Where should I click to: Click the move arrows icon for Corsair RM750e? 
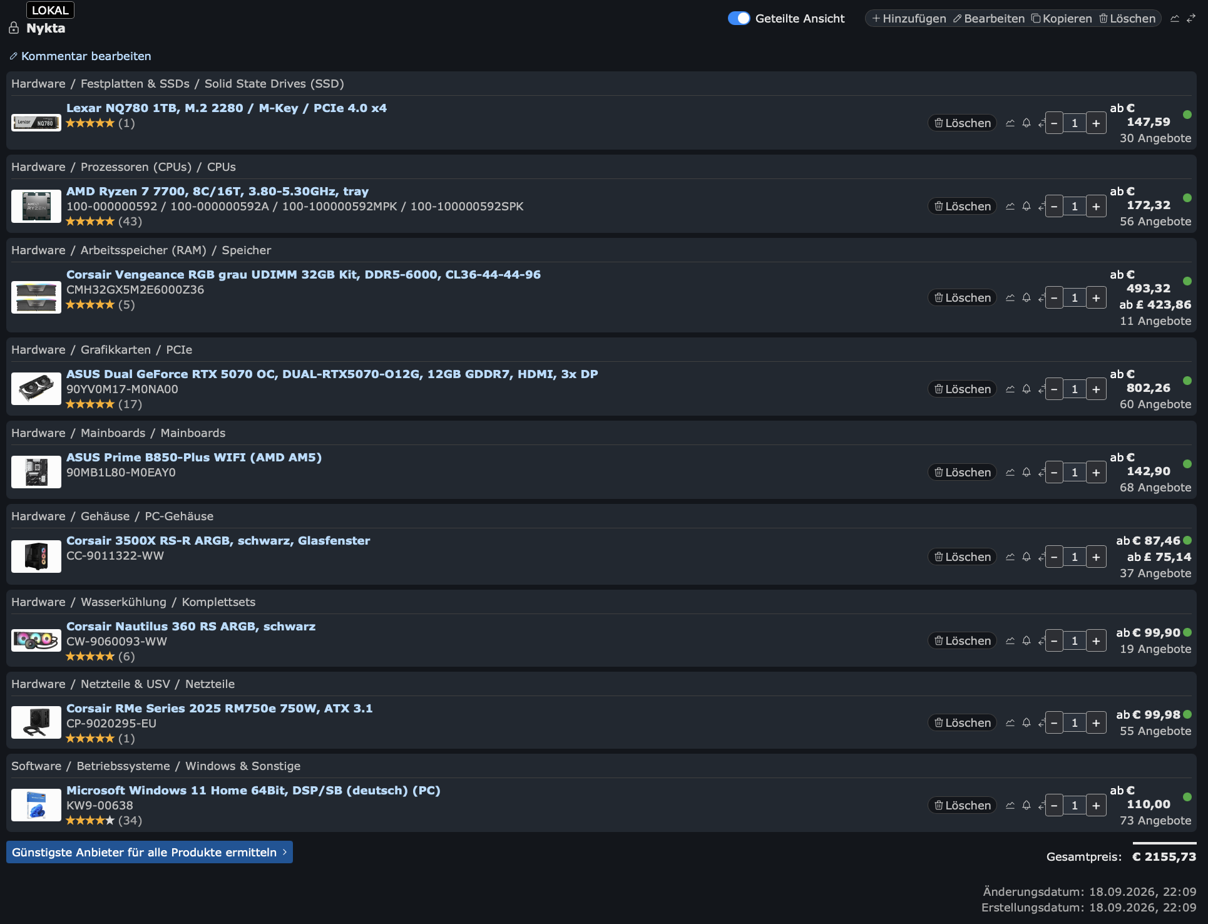click(x=1042, y=723)
